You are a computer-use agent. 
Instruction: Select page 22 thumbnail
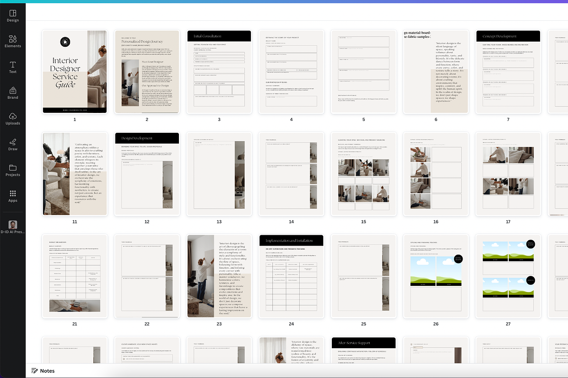click(x=147, y=276)
